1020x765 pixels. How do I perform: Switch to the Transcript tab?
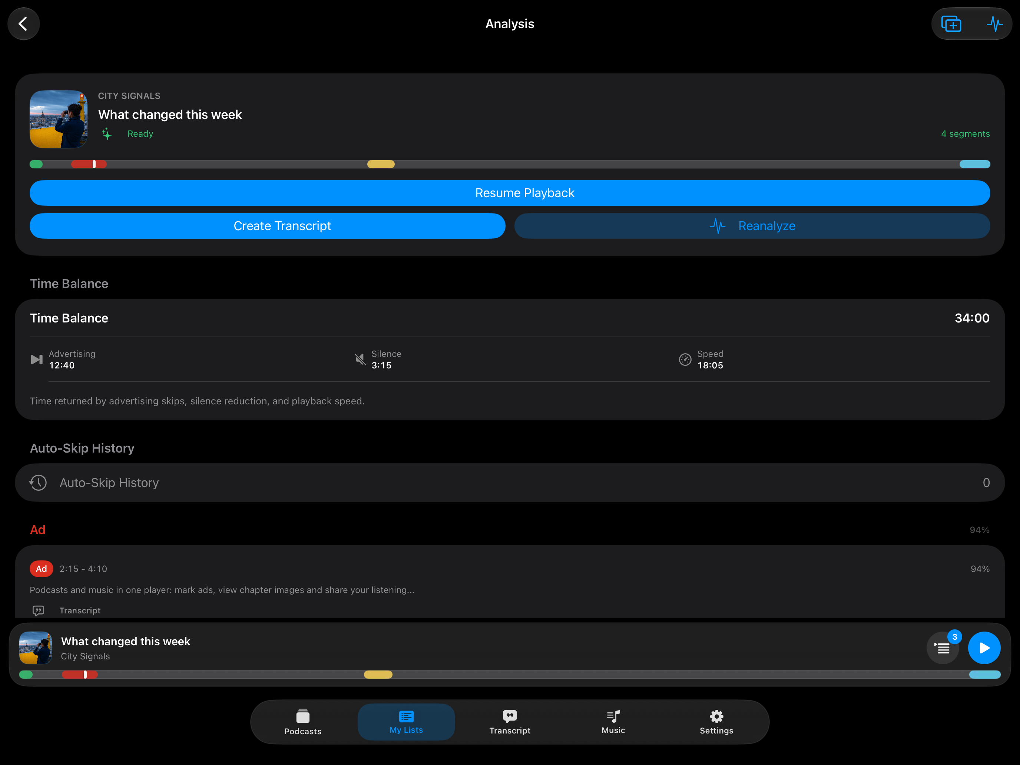tap(510, 722)
